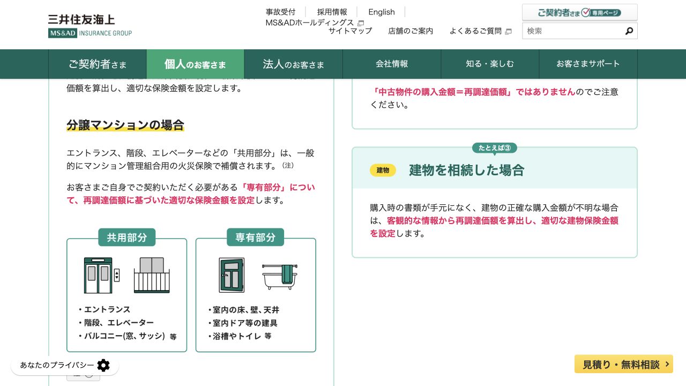The width and height of the screenshot is (686, 386).
Task: Visit the MS&ADホールディングス link
Action: 310,23
